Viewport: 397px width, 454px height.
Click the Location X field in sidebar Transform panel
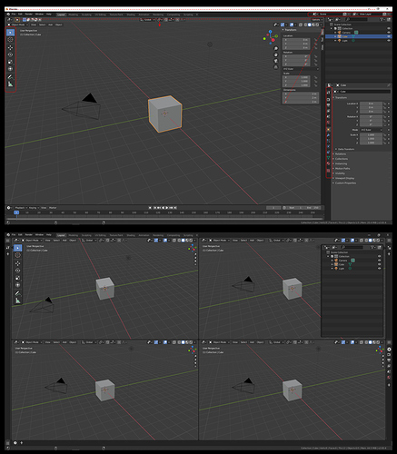(296, 40)
